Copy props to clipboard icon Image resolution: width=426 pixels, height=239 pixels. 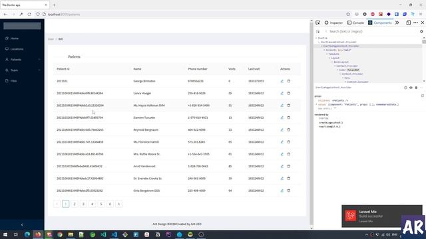[423, 96]
